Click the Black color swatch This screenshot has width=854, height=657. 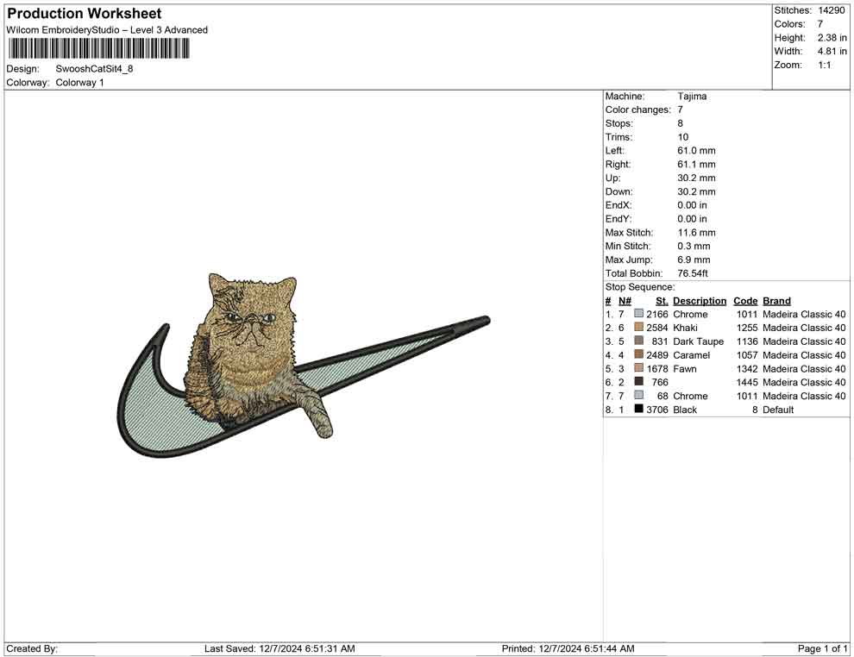coord(639,409)
